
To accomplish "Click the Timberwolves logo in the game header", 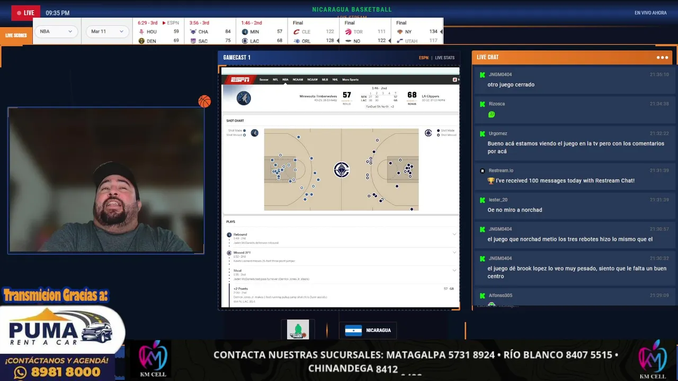I will [243, 98].
